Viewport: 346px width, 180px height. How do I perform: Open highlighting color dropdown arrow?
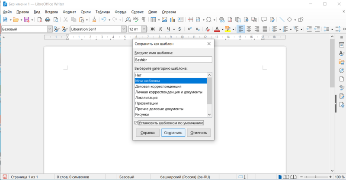tap(233, 29)
